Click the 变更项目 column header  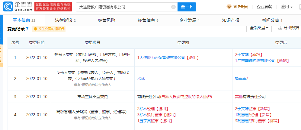click(92, 43)
